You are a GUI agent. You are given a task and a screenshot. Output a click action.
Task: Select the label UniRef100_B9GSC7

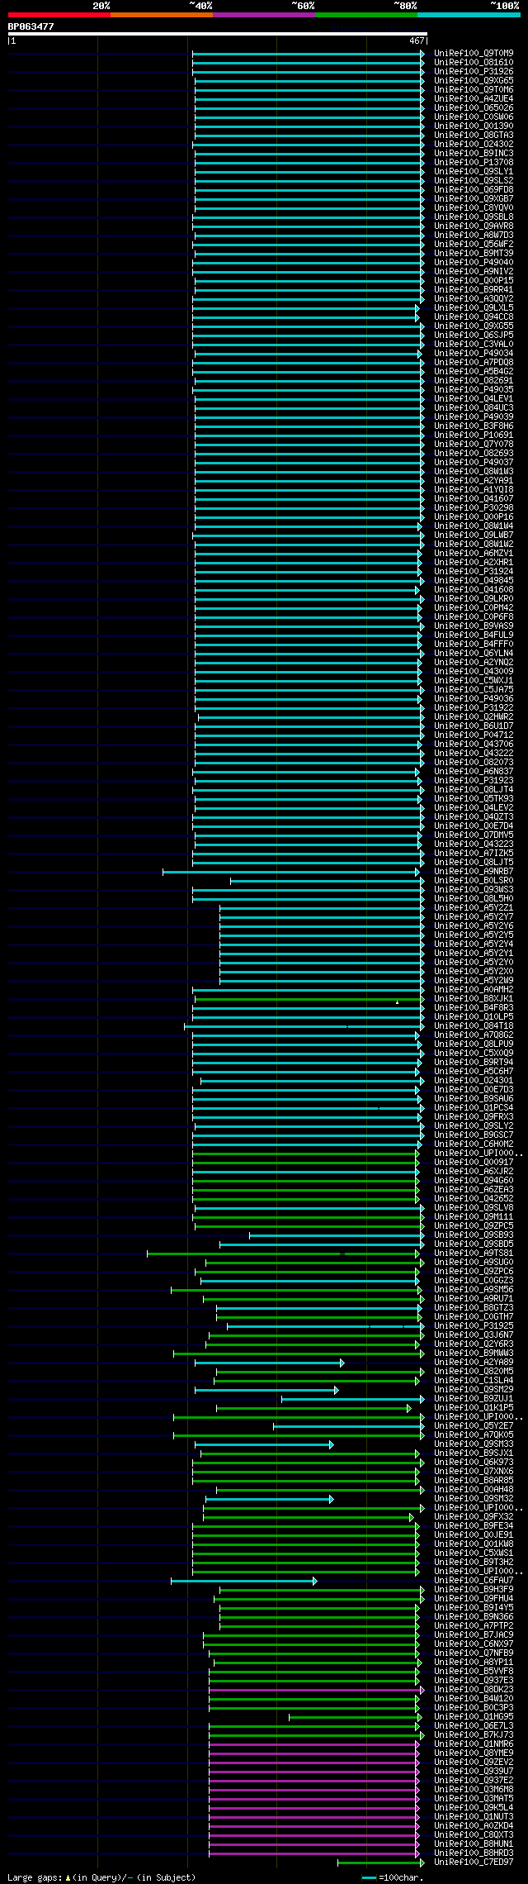(474, 1135)
